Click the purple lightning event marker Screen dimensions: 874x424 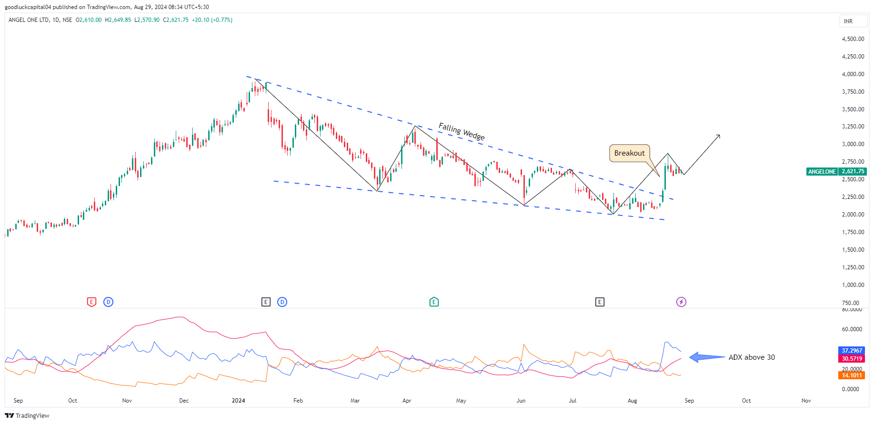coord(681,302)
